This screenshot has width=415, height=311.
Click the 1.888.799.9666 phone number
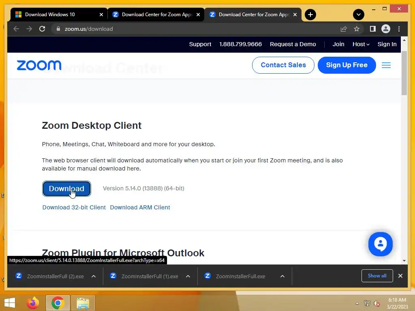point(240,44)
